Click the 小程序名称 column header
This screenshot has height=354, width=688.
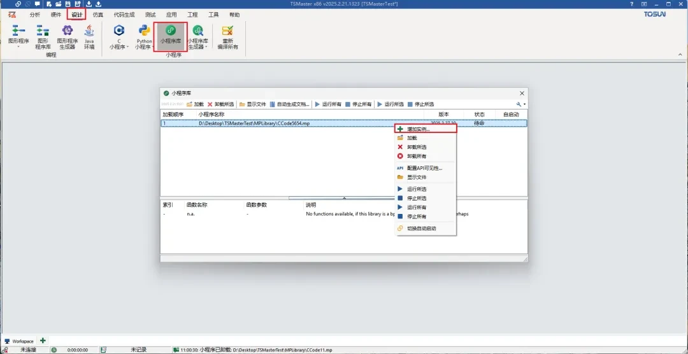[211, 115]
